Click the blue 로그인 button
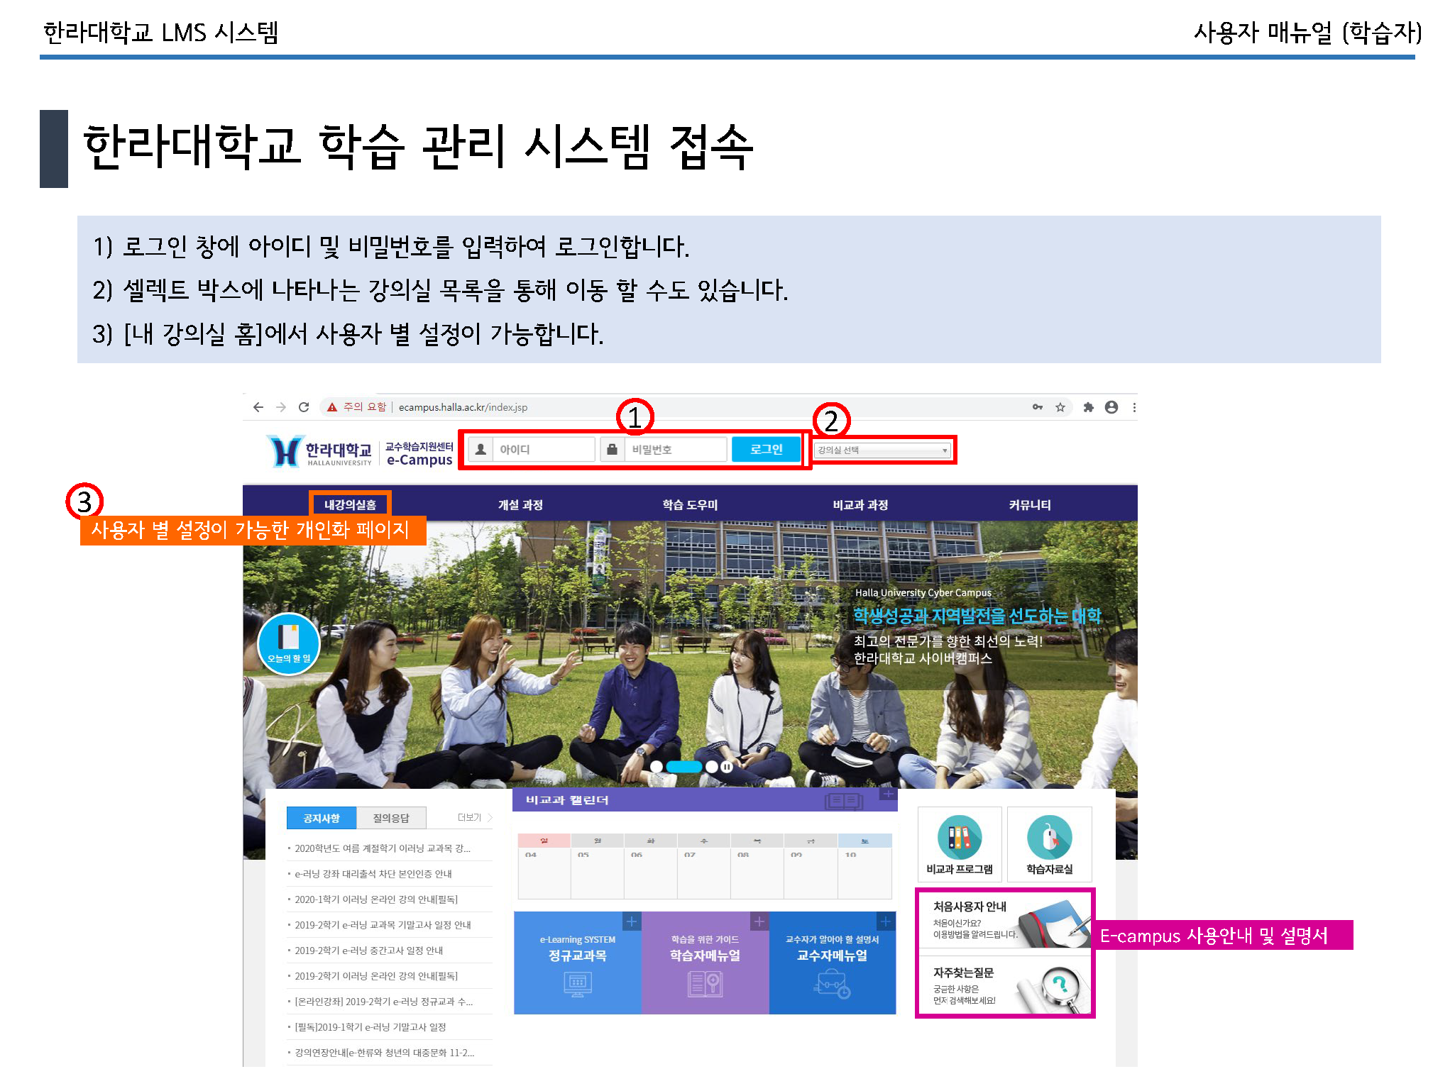The height and width of the screenshot is (1091, 1455). coord(766,450)
